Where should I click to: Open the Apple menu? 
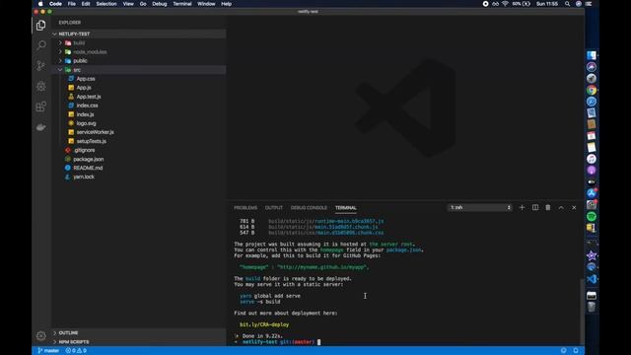click(x=40, y=4)
